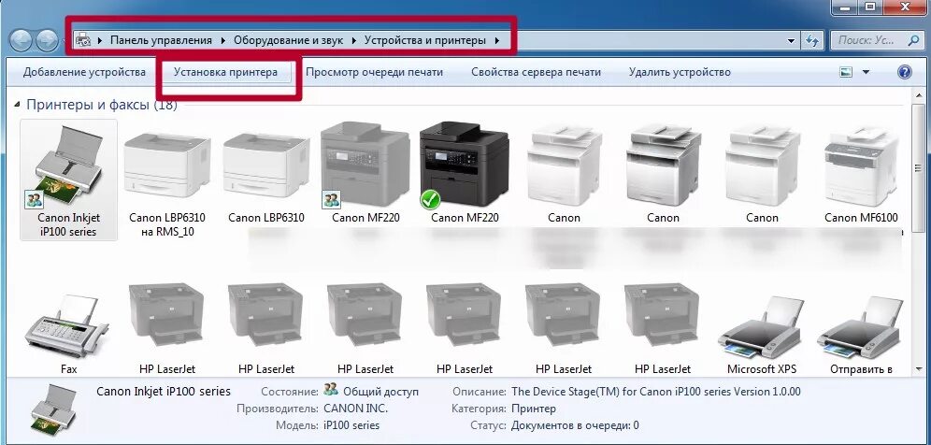The image size is (931, 445).
Task: Select the Canon Inkjet iP100 series printer
Action: [69, 180]
